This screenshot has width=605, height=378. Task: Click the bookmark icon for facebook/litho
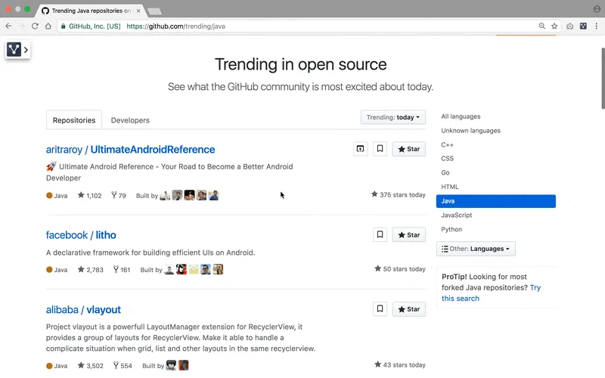click(x=380, y=234)
